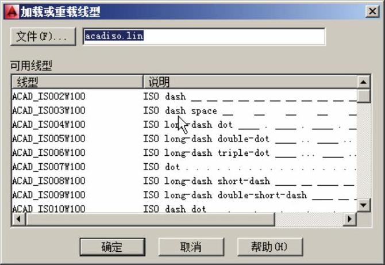Click the horizontal scroll right arrow
This screenshot has width=385, height=265.
(x=349, y=219)
